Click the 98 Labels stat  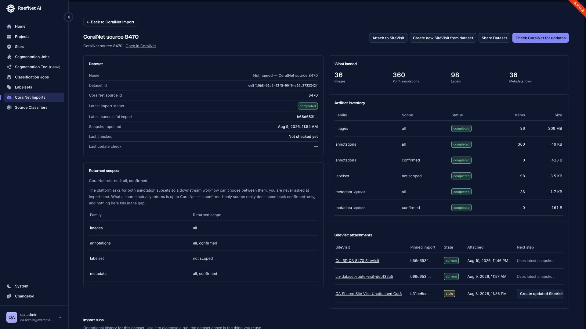click(x=456, y=77)
